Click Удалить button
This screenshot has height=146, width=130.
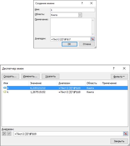coord(51,76)
